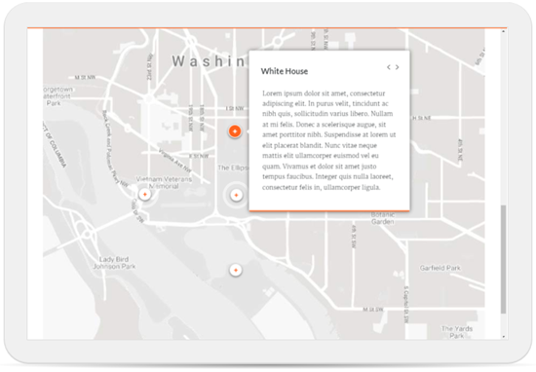Click the scrollbar track above the thumb
The width and height of the screenshot is (536, 372).
[503, 120]
